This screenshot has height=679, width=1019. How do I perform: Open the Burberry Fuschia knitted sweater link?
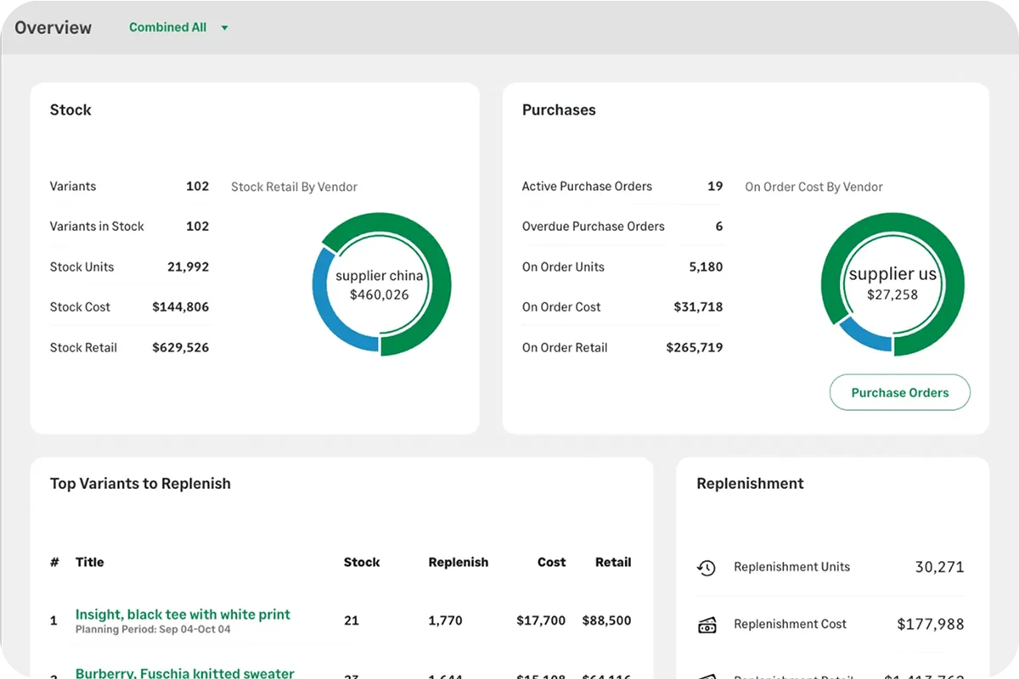pos(184,672)
